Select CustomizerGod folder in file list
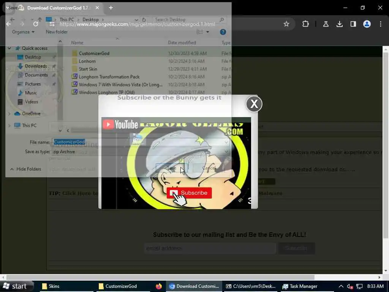The height and width of the screenshot is (292, 389). point(94,53)
